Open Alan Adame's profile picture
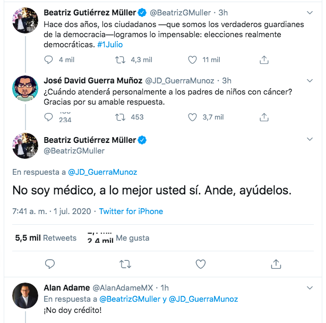 [25, 295]
